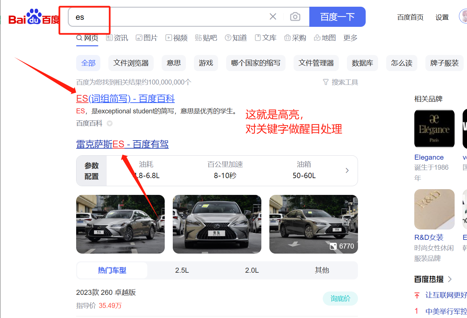Open 设置 menu at top right
The image size is (467, 318).
[x=442, y=17]
